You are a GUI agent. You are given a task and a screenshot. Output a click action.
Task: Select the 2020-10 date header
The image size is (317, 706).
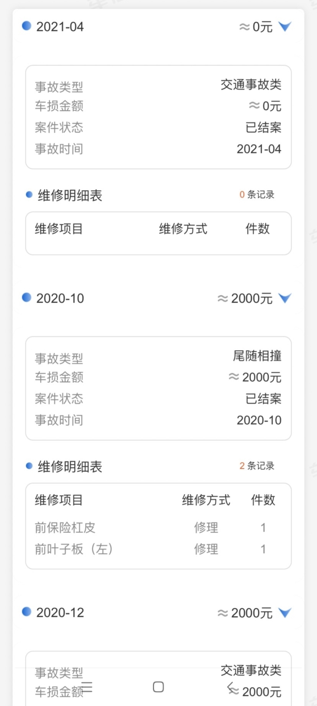(60, 298)
